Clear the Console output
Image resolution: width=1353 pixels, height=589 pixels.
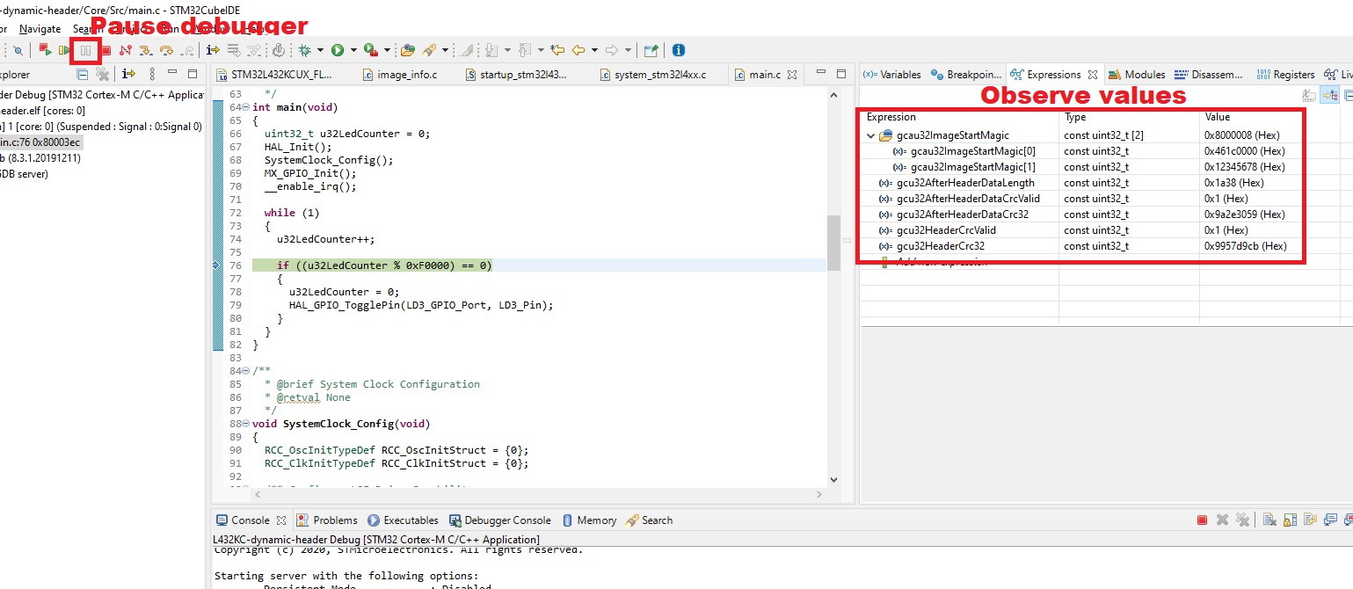point(1270,520)
